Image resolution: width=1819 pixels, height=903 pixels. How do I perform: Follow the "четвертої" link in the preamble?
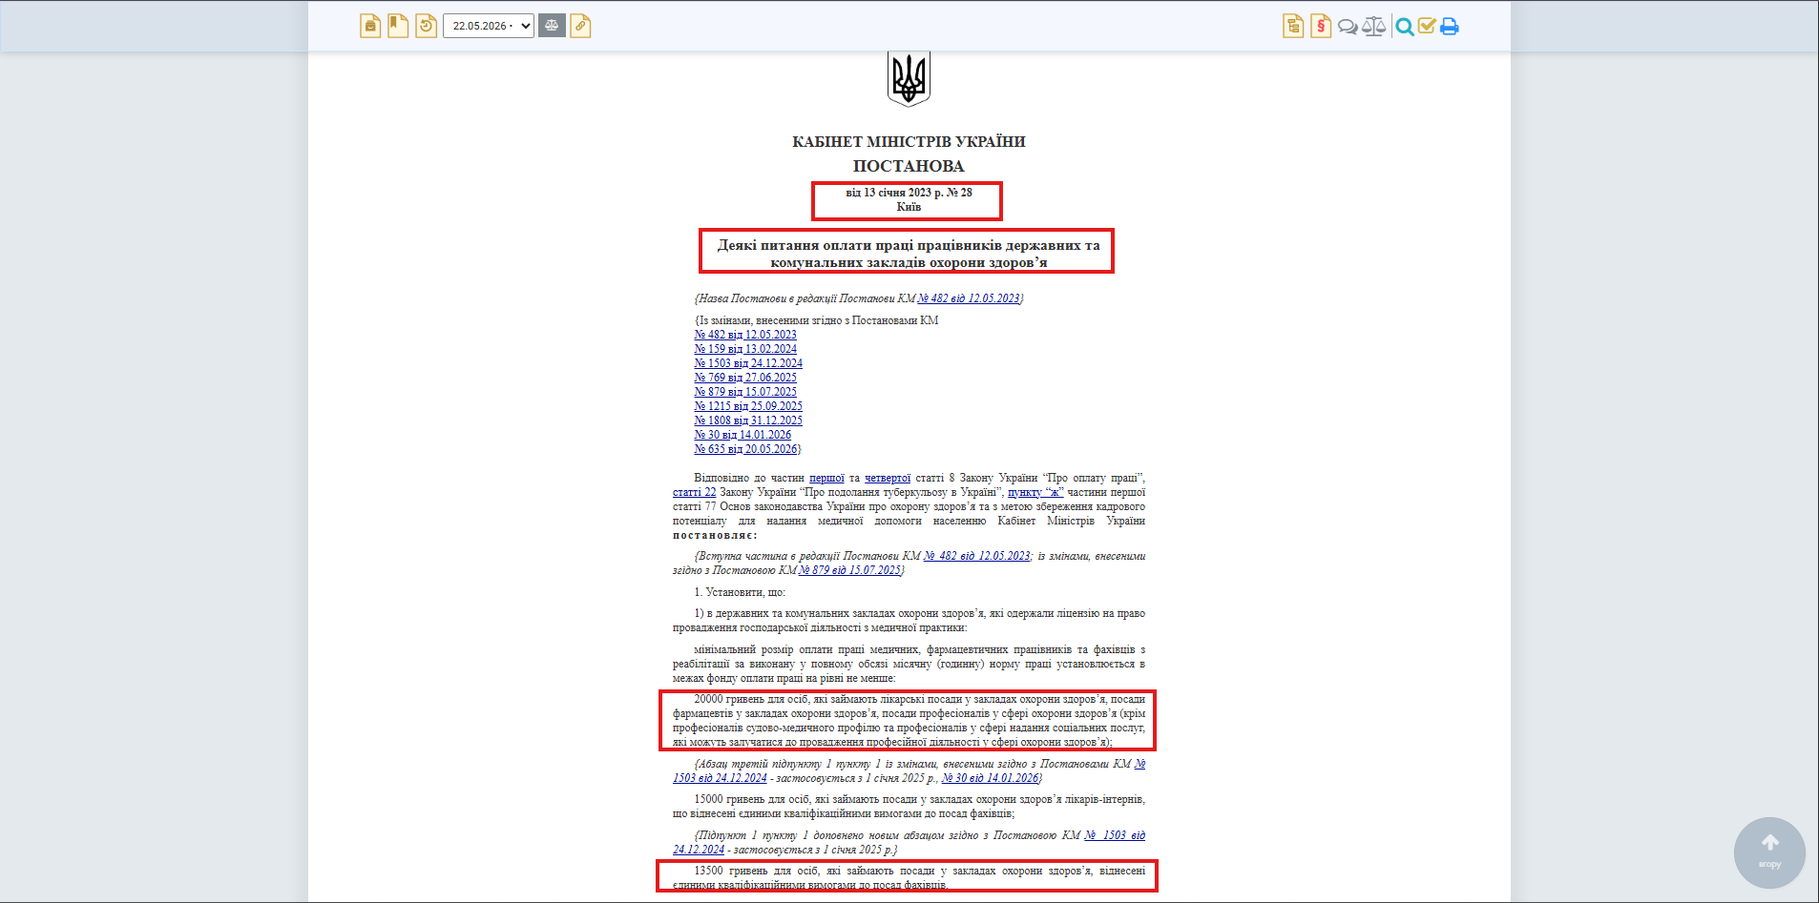[888, 478]
